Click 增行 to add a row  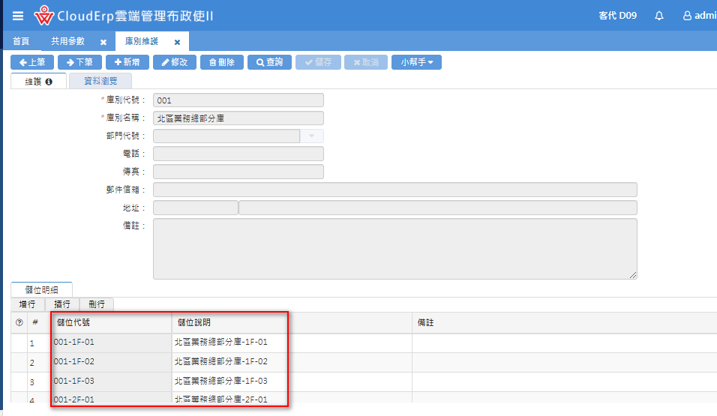click(x=28, y=304)
